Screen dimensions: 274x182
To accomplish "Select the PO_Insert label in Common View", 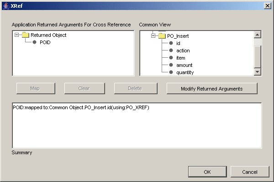I will pos(178,36).
